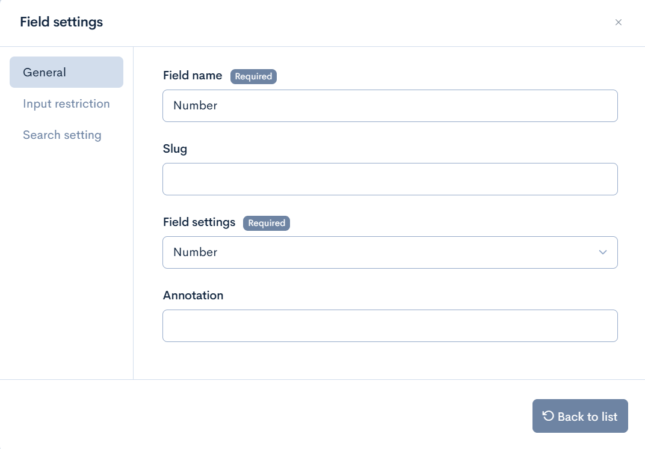645x449 pixels.
Task: Open the Field settings Number dropdown
Action: [x=390, y=252]
